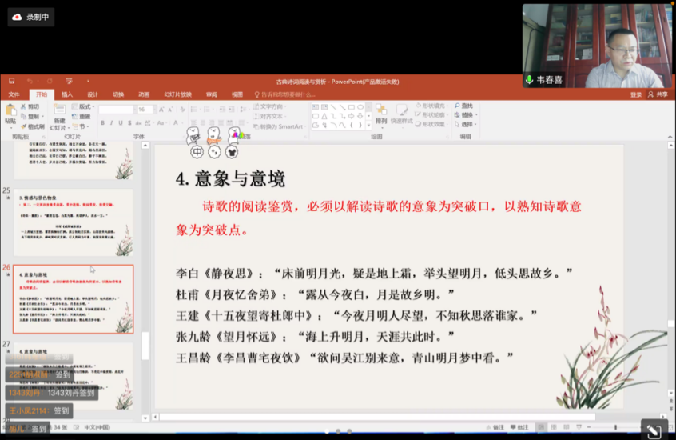
Task: Click the New Slide (新建幻灯片) icon
Action: tap(59, 110)
